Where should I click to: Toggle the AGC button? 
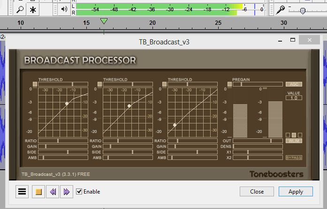click(x=294, y=84)
